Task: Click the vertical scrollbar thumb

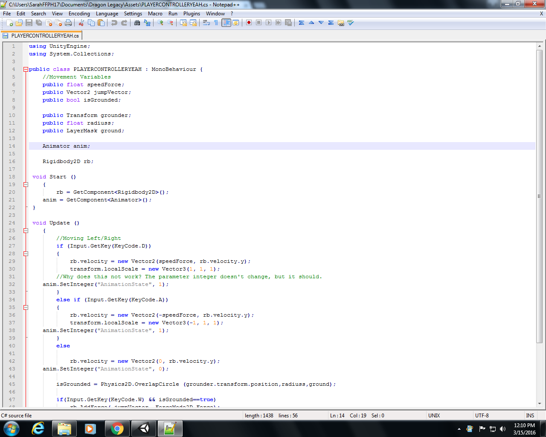Action: [539, 196]
